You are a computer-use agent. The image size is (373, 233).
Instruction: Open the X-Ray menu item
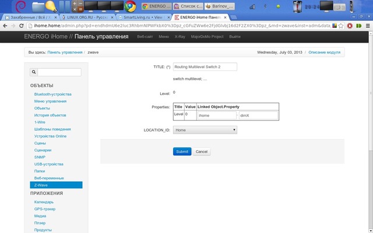pyautogui.click(x=180, y=37)
